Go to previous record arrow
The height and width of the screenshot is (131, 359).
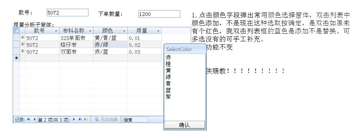(x=34, y=119)
